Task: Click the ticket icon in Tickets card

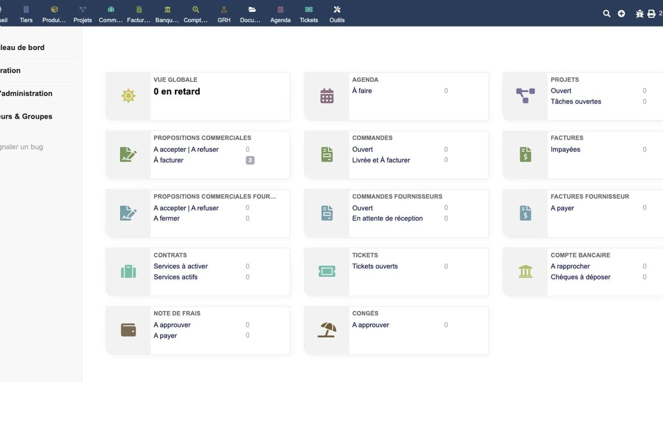Action: 327,271
